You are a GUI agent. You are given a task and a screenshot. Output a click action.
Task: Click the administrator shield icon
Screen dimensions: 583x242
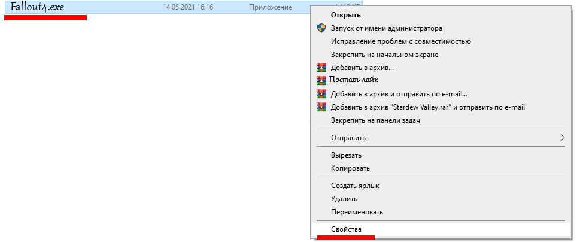(x=321, y=28)
